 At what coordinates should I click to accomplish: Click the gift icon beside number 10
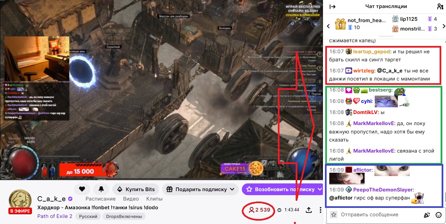coord(349,27)
